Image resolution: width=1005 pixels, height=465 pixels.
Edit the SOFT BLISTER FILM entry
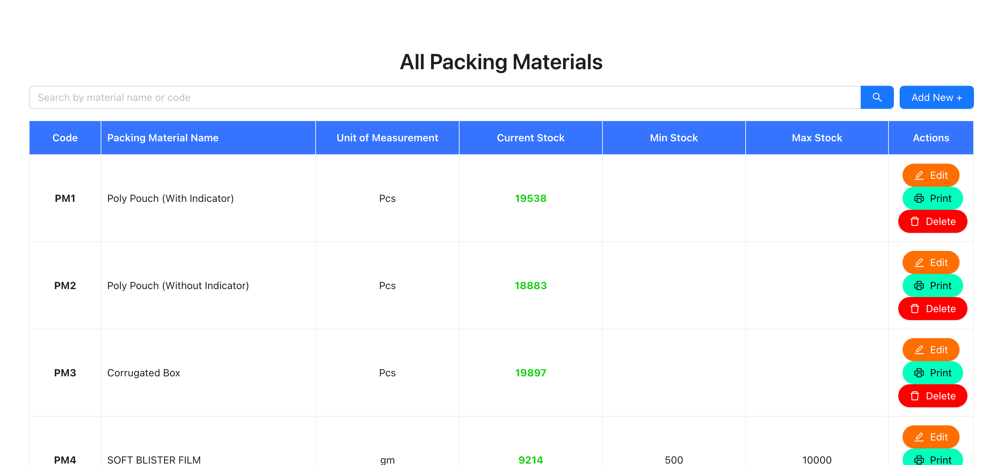[x=931, y=437]
